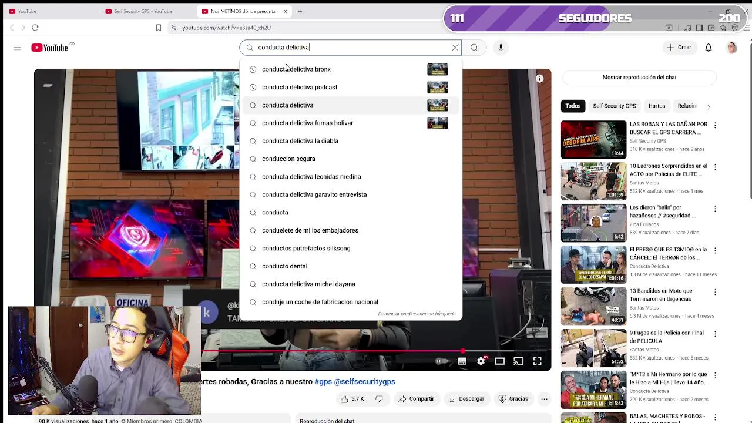Select suggestion conducta delictiva fumas bolivar

click(351, 123)
